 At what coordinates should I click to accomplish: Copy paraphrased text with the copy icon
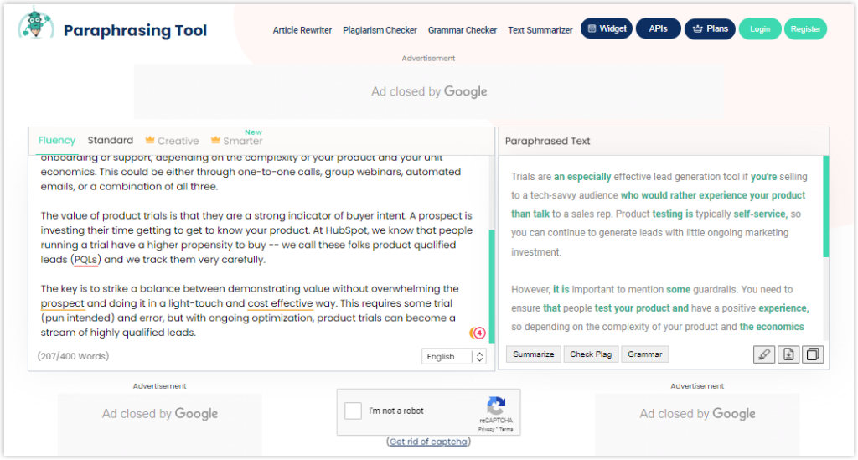[813, 354]
